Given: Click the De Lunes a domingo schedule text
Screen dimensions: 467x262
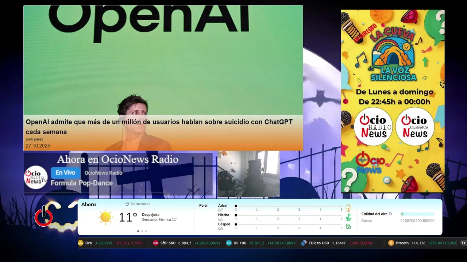Looking at the screenshot, I should click(394, 92).
